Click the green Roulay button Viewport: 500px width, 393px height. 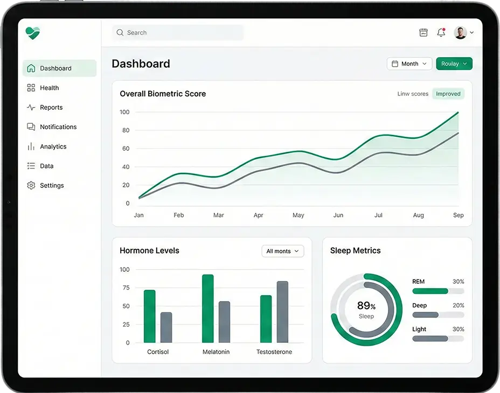tap(454, 64)
